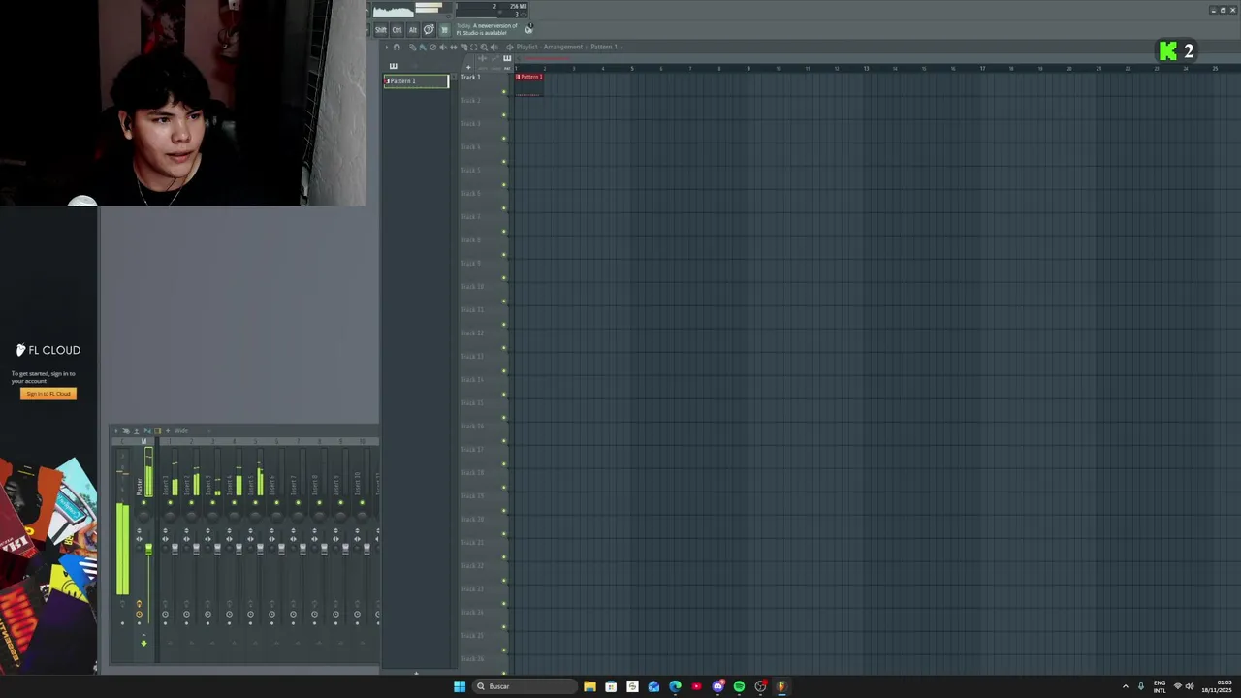Image resolution: width=1241 pixels, height=698 pixels.
Task: Toggle Insert 1 mute light in mixer
Action: 170,502
